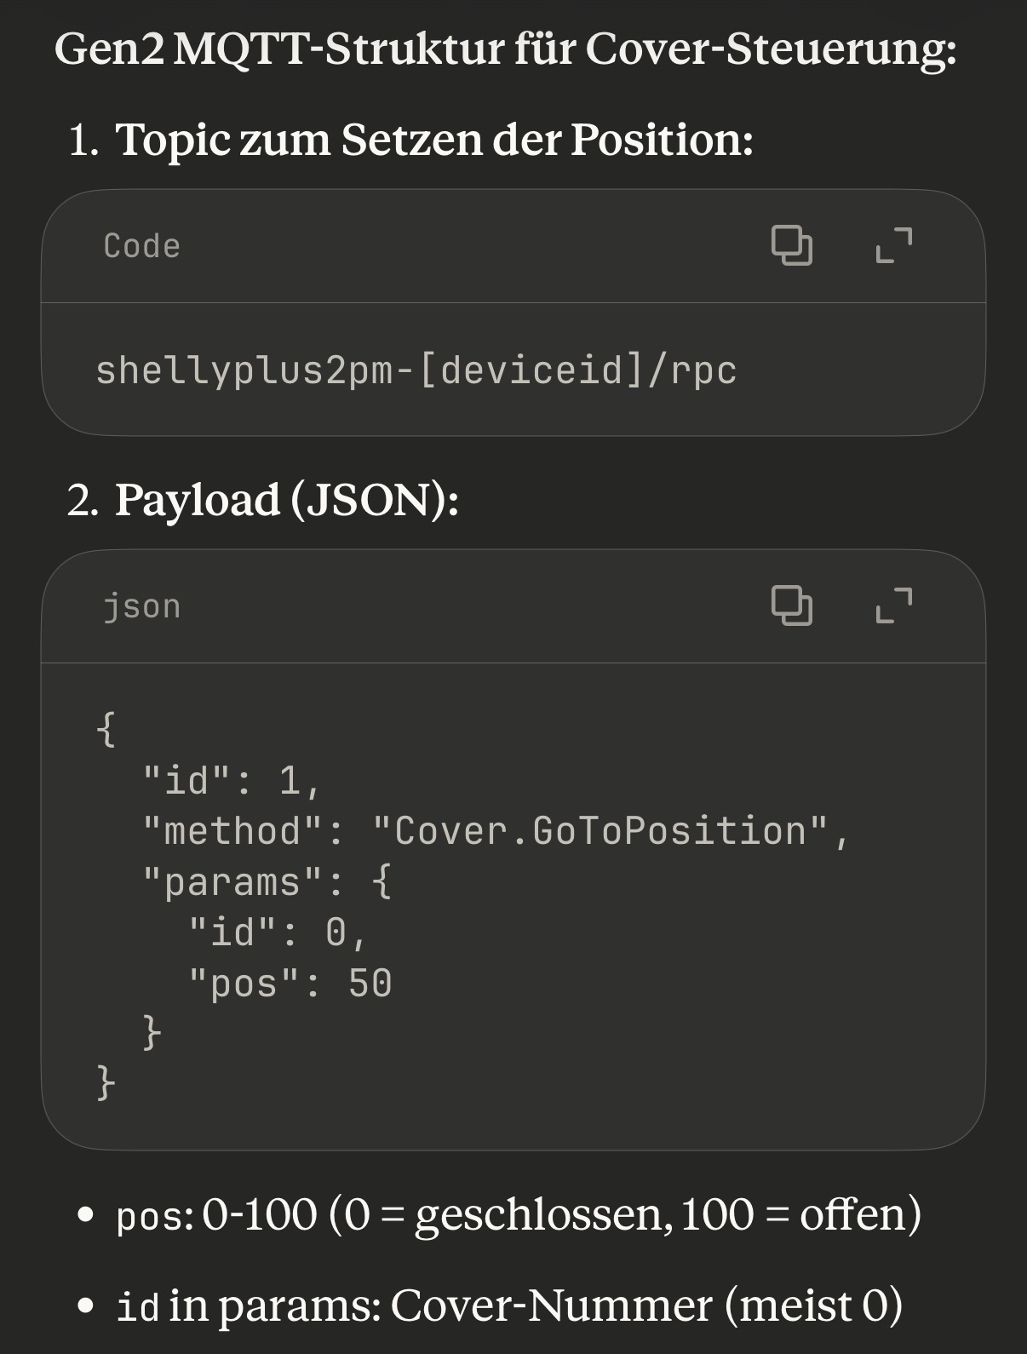Click the "pos": 50 line
The width and height of the screenshot is (1027, 1354).
click(290, 984)
